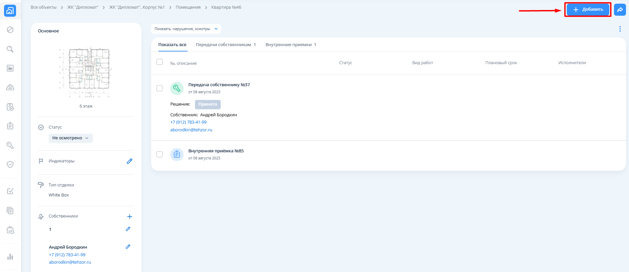The width and height of the screenshot is (629, 272).
Task: Click the home building icon in sidebar
Action: click(10, 11)
